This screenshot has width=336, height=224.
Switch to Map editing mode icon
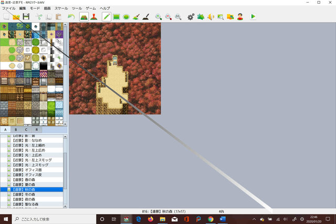(84, 17)
